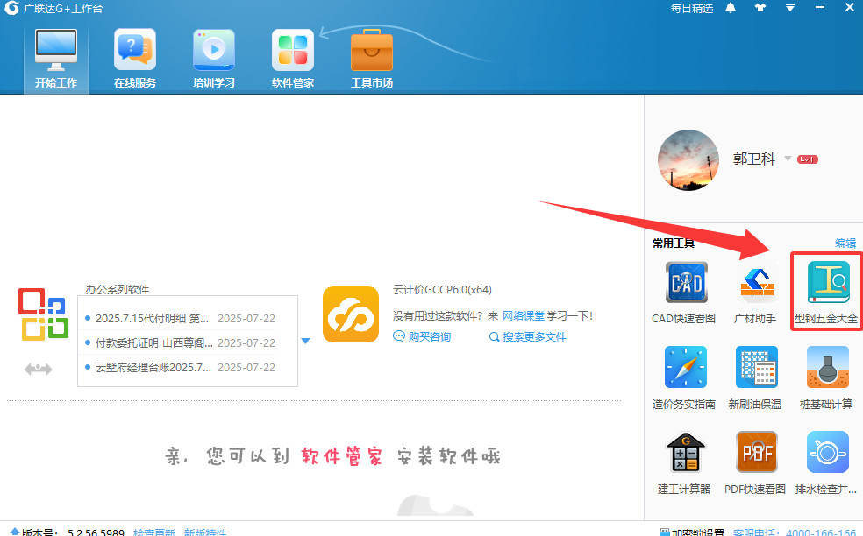Open 造价务实指南 compass icon

[x=686, y=367]
